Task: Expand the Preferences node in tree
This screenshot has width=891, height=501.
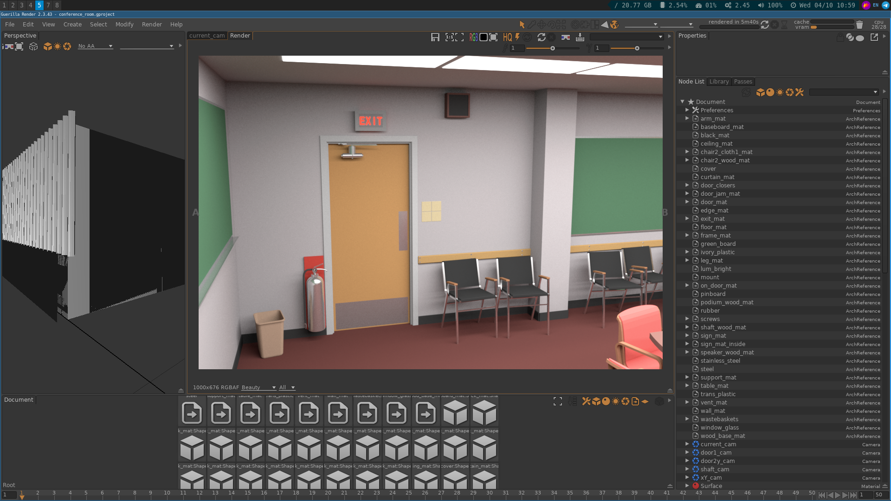Action: (687, 110)
